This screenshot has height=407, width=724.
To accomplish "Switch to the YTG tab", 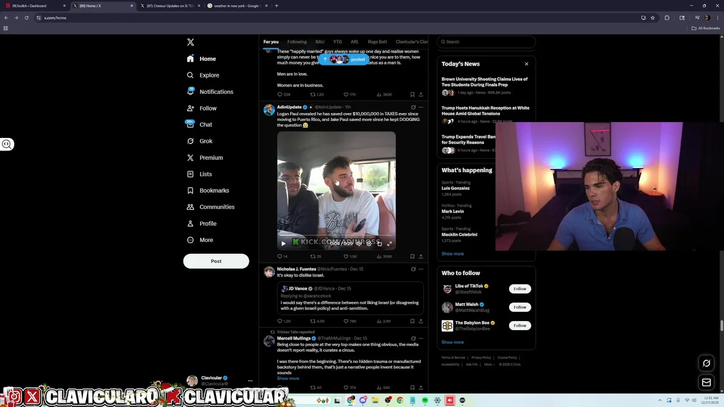I will [x=338, y=42].
